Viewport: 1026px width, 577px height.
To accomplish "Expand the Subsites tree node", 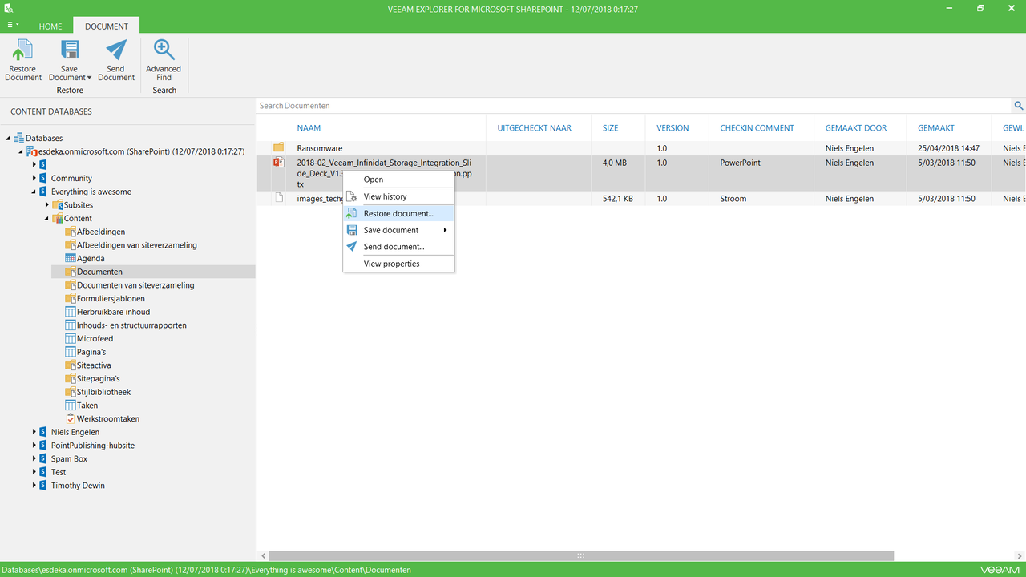I will click(x=47, y=205).
